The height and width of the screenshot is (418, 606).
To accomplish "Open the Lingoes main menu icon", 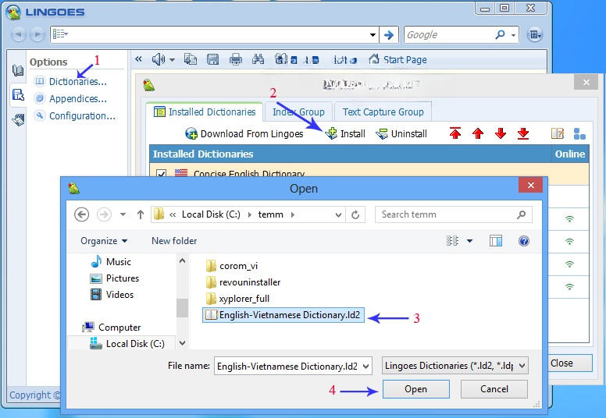I will tap(534, 35).
